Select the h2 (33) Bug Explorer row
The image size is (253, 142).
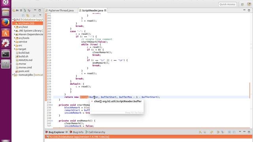tap(149, 137)
